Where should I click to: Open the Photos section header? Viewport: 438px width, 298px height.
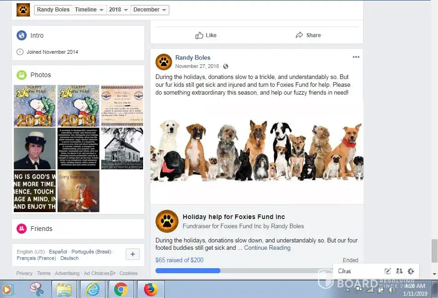40,75
